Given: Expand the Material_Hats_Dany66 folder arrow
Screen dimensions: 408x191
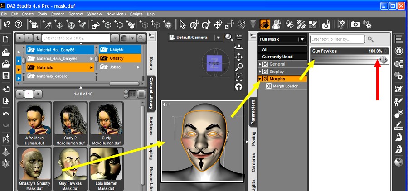Looking at the screenshot, I should coord(91,59).
